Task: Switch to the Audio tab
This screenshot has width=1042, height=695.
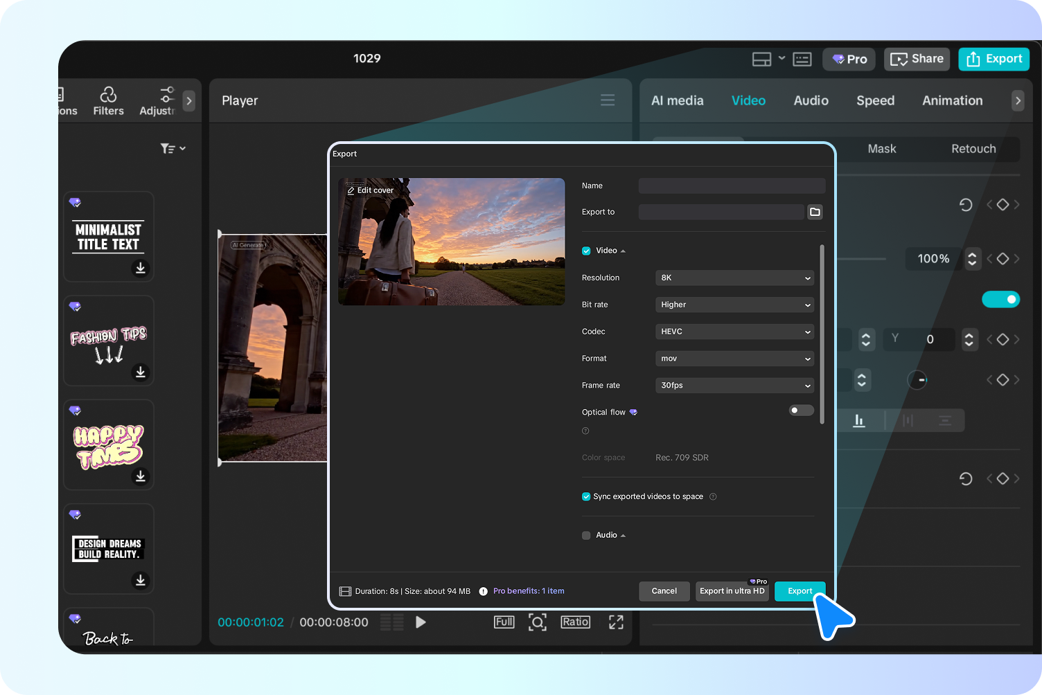Action: [811, 100]
